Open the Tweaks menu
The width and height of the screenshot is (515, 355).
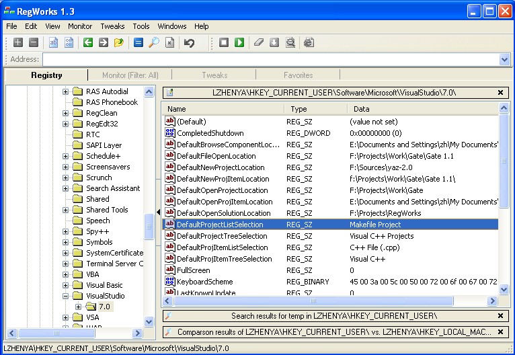(112, 26)
